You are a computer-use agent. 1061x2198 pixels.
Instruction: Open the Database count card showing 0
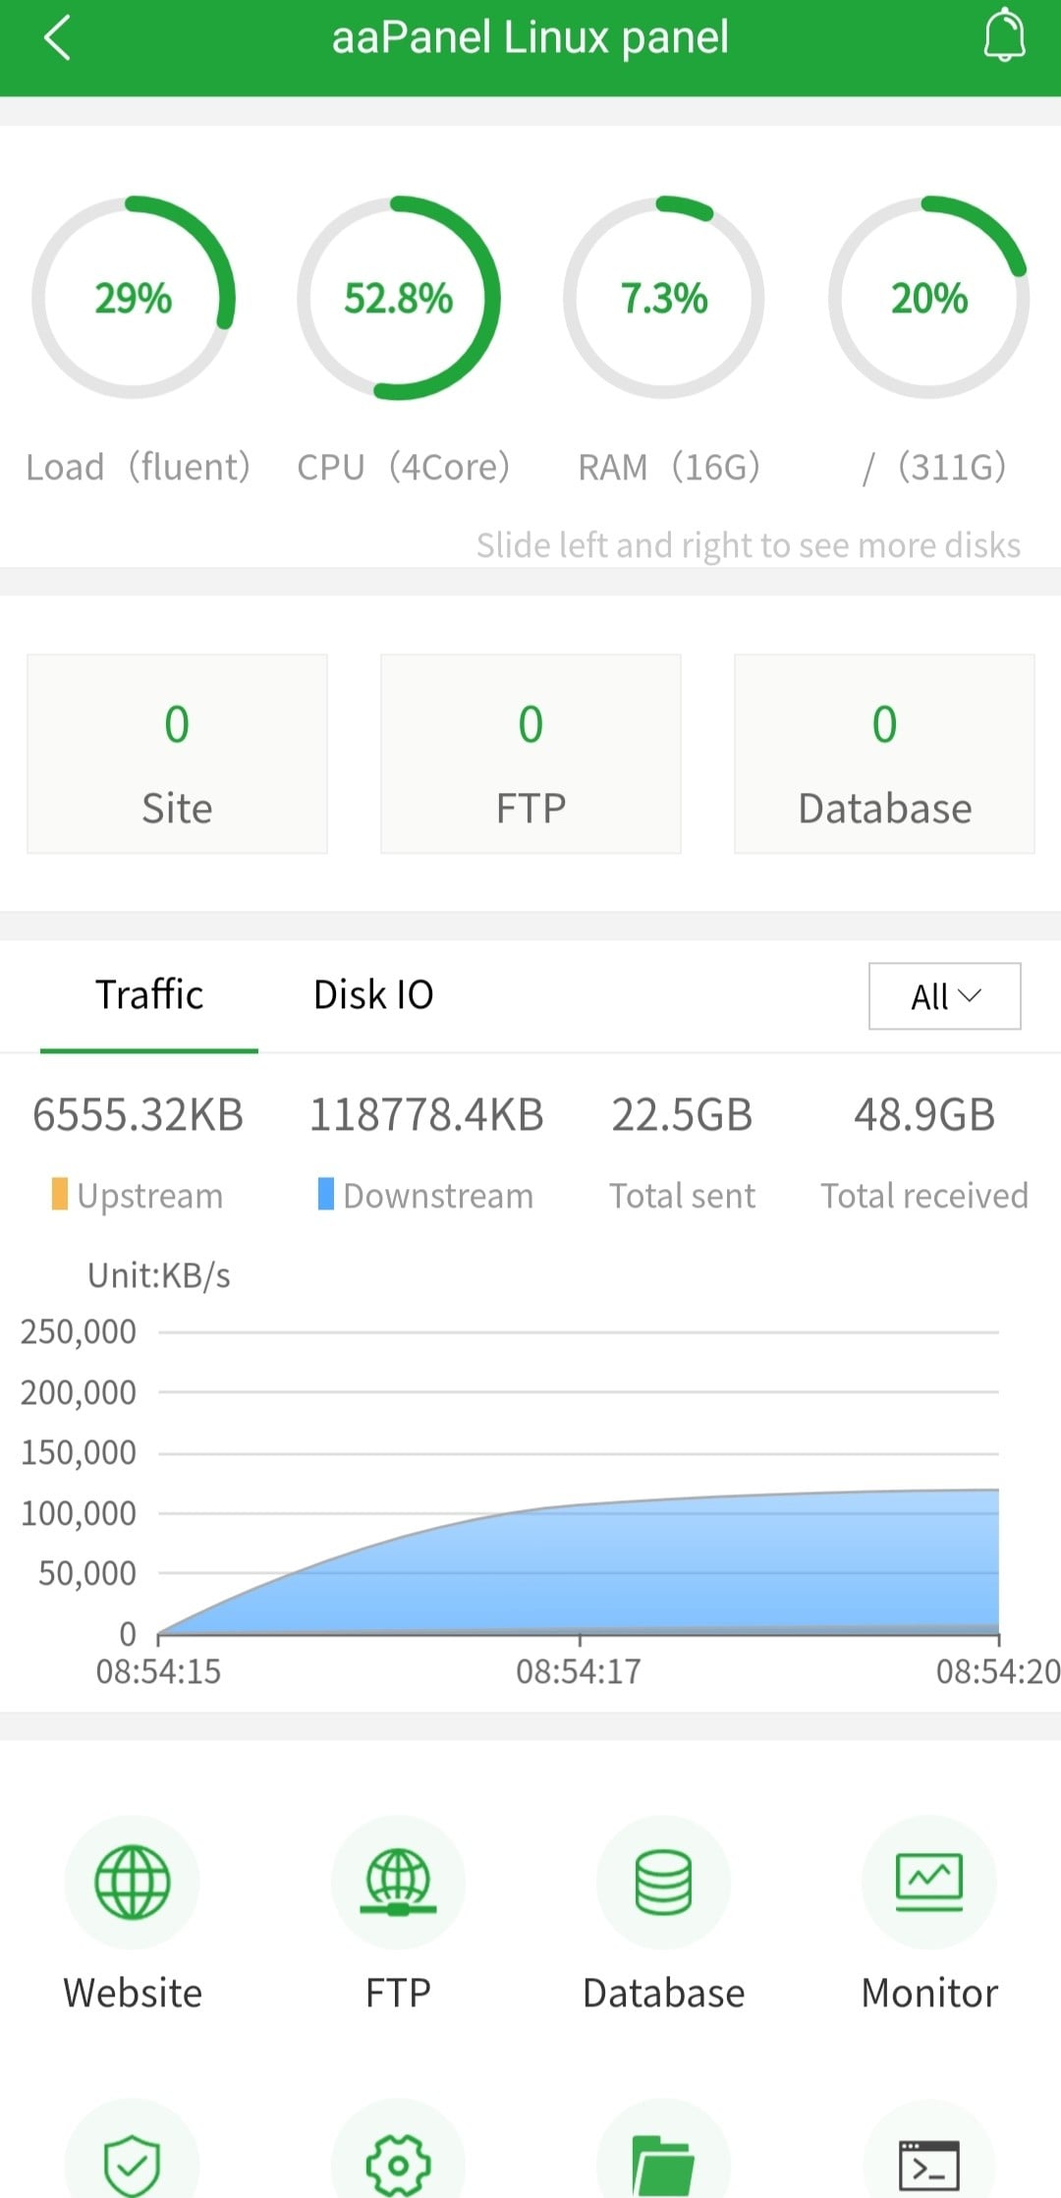(x=884, y=754)
